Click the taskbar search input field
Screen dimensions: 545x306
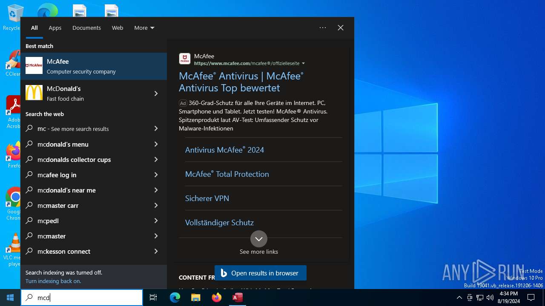(x=82, y=297)
